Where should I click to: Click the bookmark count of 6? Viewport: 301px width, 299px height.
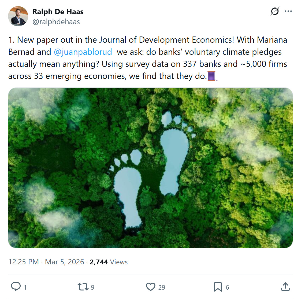click(x=227, y=287)
